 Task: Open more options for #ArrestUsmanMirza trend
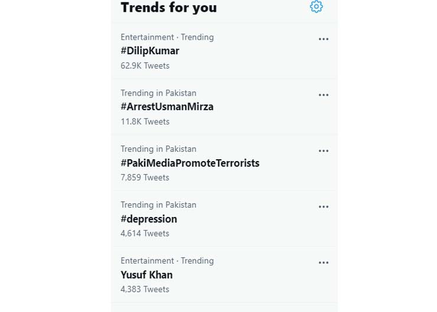coord(324,95)
